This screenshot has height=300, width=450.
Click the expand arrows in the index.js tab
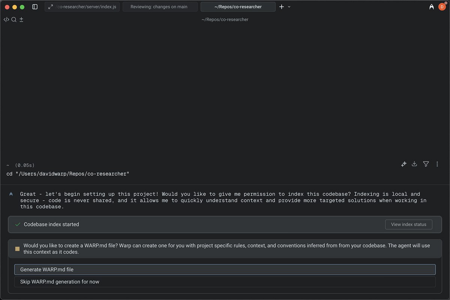[x=51, y=7]
